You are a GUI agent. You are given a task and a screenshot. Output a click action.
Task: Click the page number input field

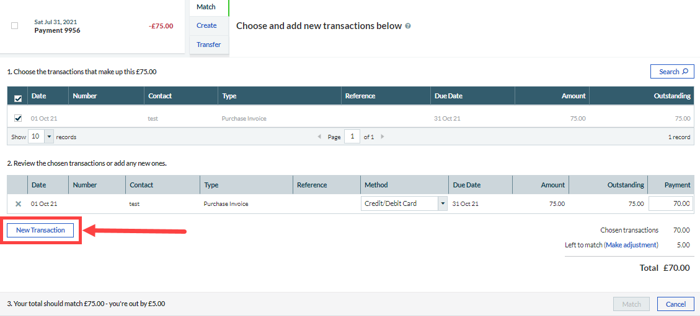352,137
